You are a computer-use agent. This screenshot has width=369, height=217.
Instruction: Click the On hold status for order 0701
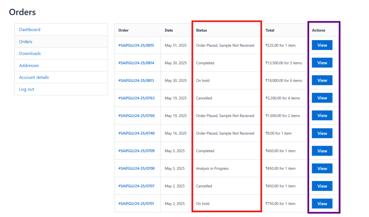pos(203,204)
